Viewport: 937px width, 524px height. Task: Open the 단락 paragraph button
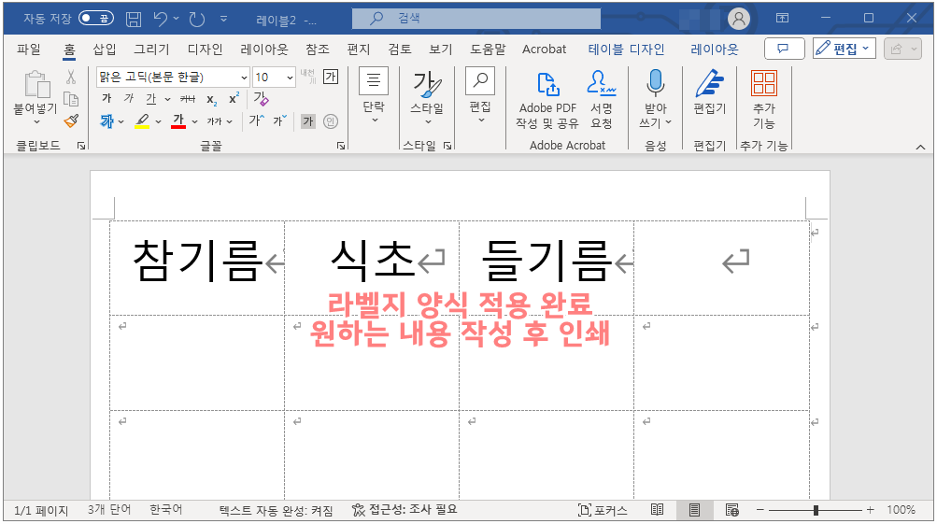point(374,95)
